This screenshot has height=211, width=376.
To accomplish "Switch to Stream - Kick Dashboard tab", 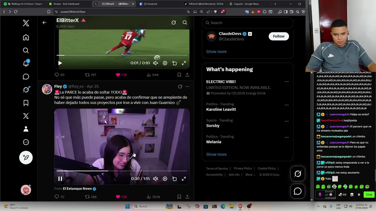I will point(66,4).
